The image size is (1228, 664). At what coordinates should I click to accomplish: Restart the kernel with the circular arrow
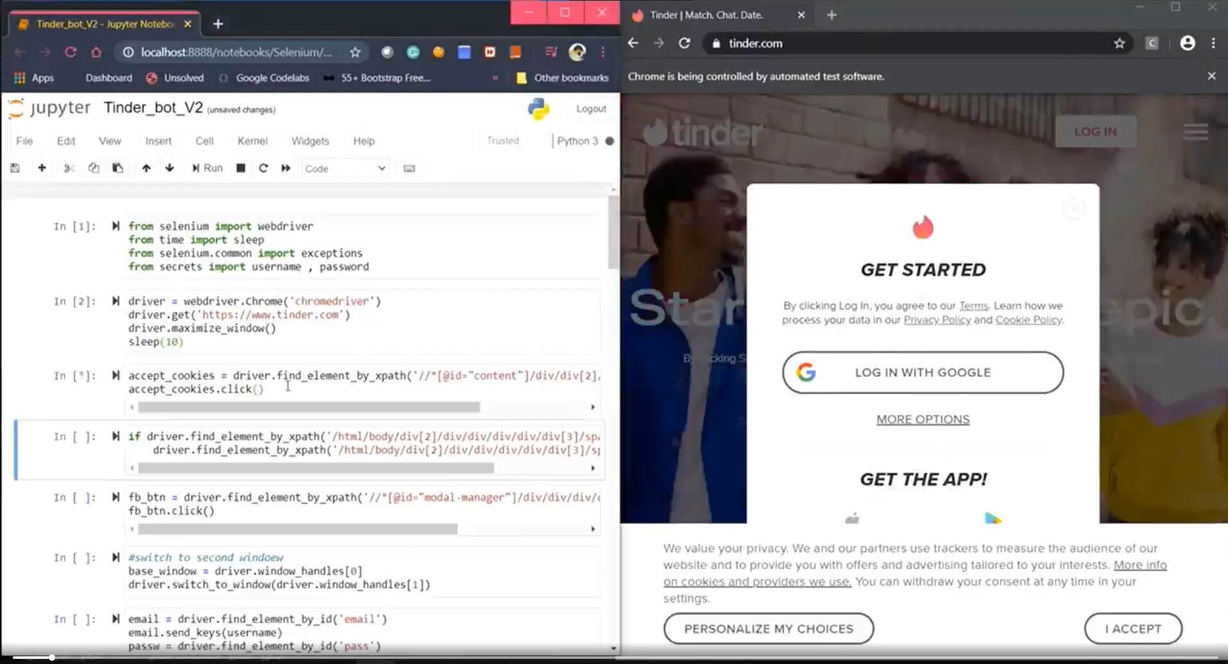(x=263, y=168)
